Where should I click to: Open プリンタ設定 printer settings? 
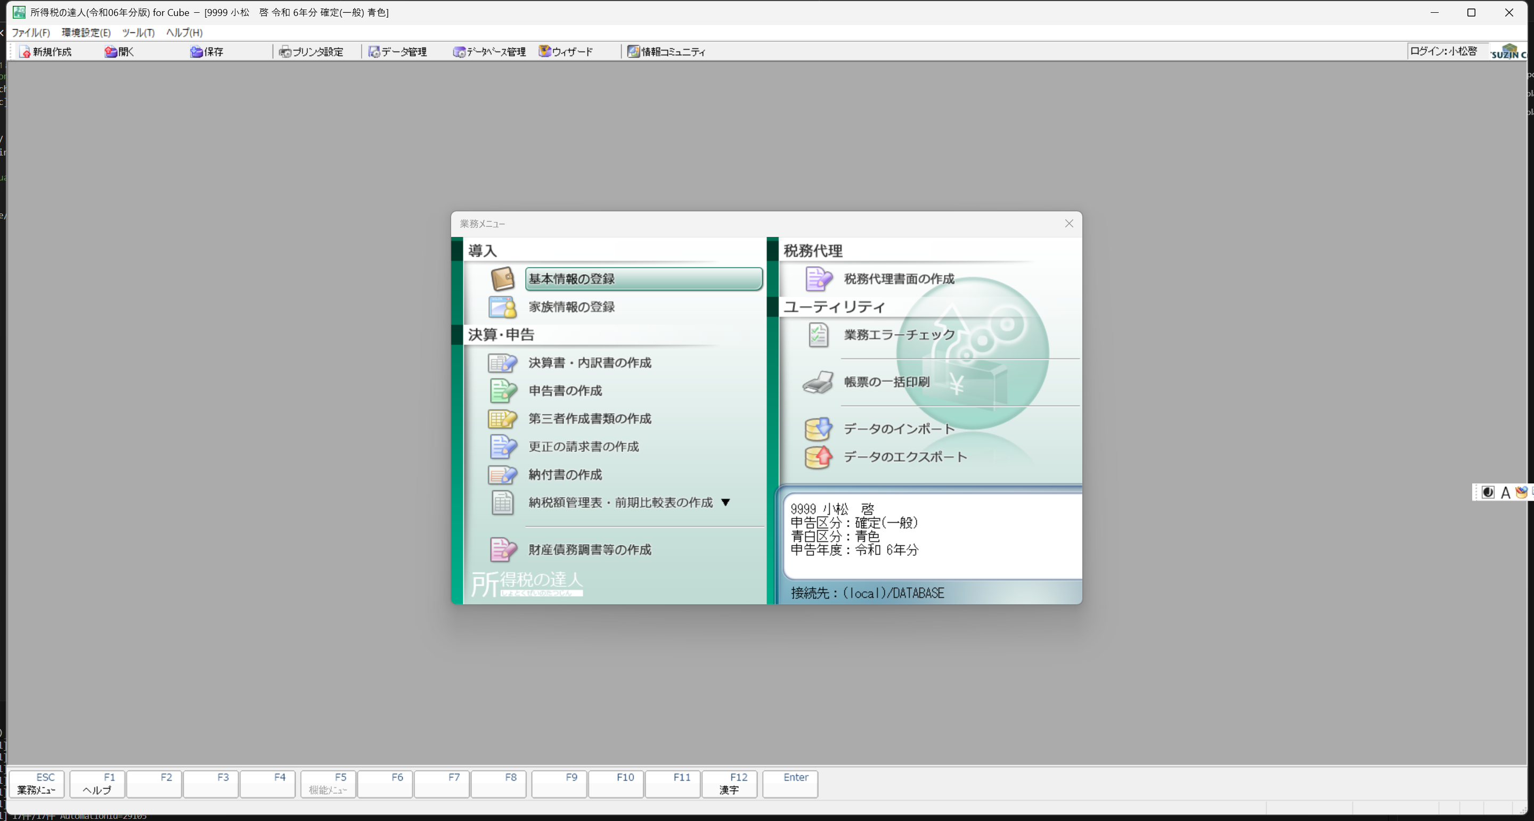pyautogui.click(x=284, y=52)
